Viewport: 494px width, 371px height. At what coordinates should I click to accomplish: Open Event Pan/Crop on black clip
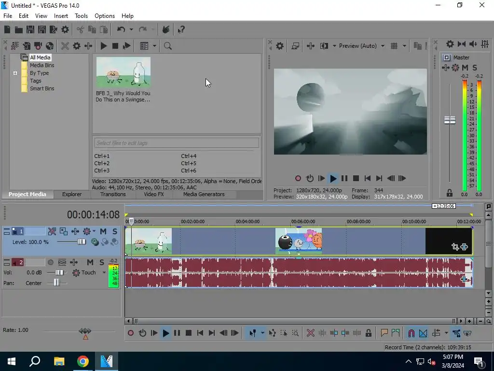click(x=455, y=247)
